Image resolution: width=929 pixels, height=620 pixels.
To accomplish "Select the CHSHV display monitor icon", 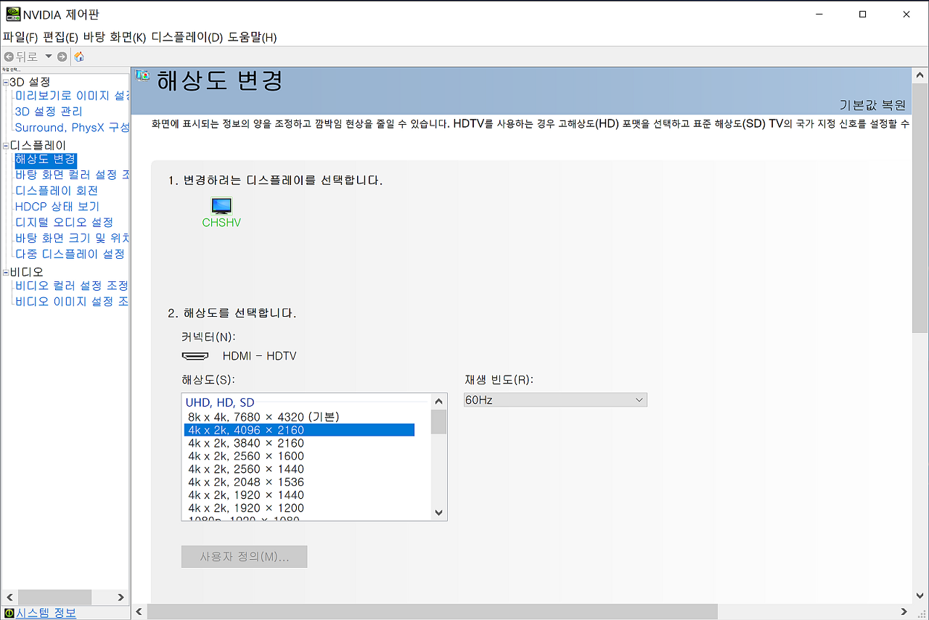I will [221, 206].
